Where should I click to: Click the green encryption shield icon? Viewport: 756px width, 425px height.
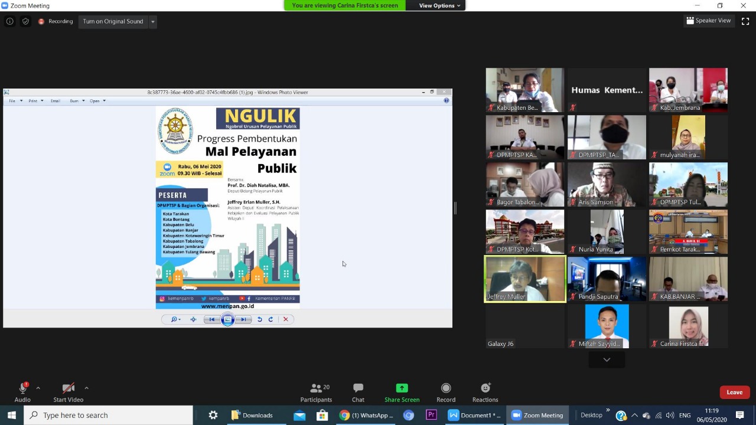click(25, 21)
